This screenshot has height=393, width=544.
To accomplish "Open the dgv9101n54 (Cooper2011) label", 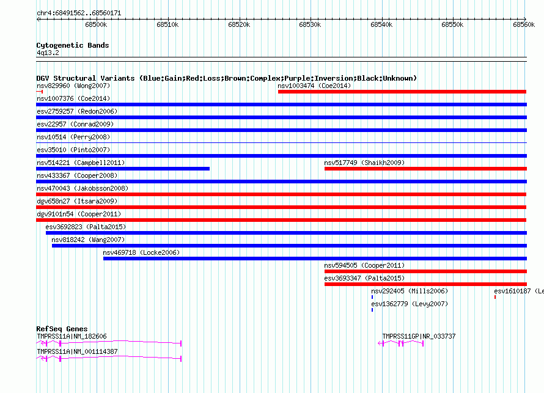I will click(79, 214).
